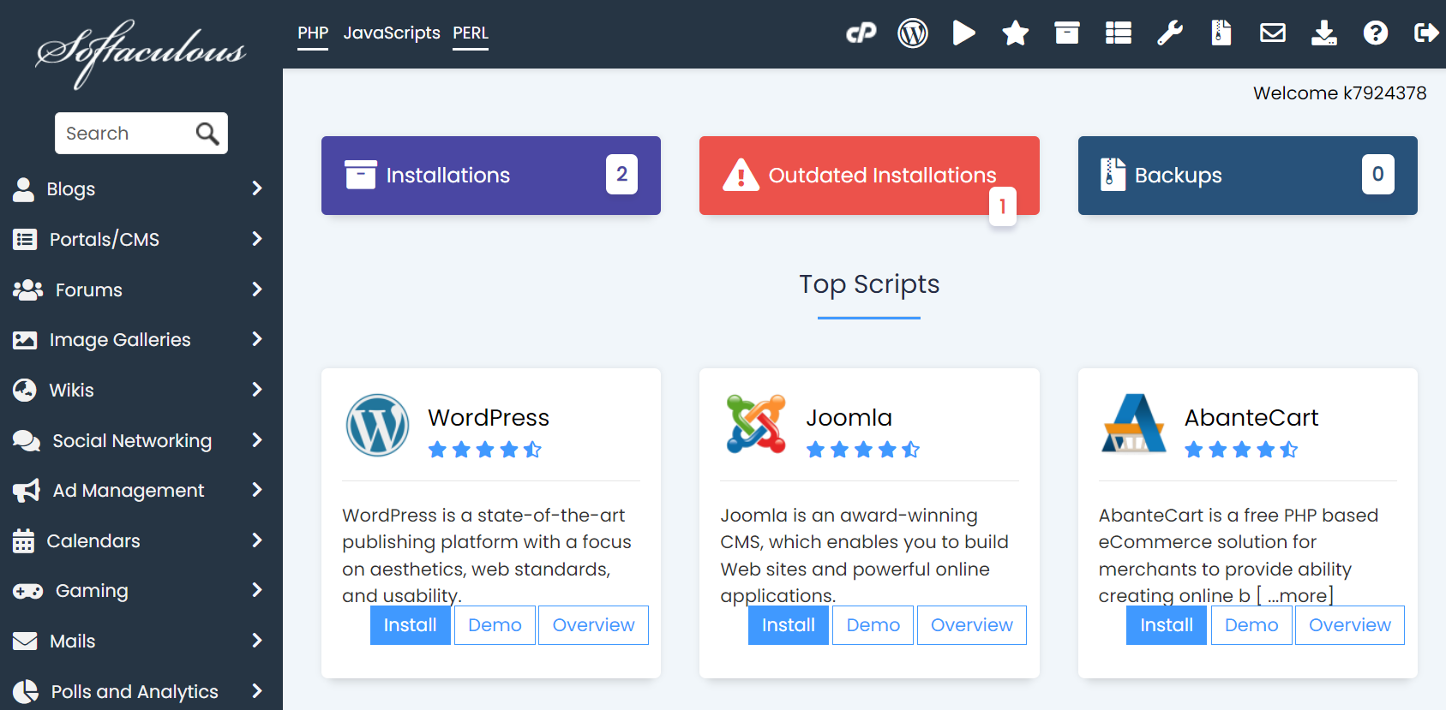
Task: Open the wrench settings icon
Action: 1170,33
